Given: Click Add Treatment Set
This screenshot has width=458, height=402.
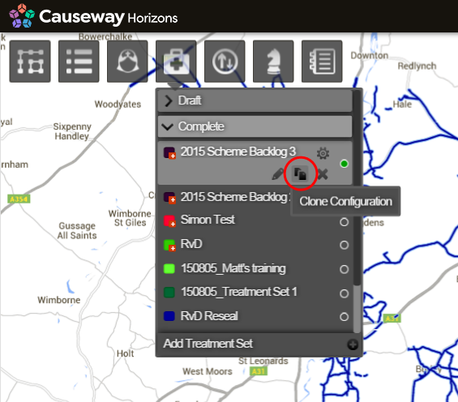Looking at the screenshot, I should (x=208, y=344).
